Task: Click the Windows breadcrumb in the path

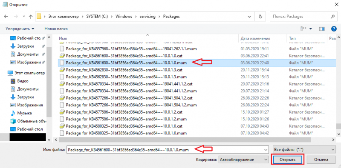Action: coord(124,17)
